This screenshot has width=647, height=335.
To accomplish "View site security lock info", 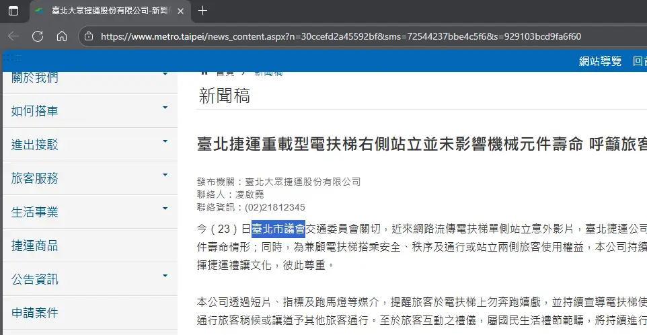I will [x=89, y=36].
